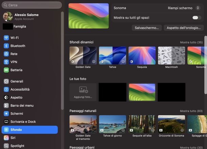Click the Sfondi dinamici section heading

click(81, 42)
